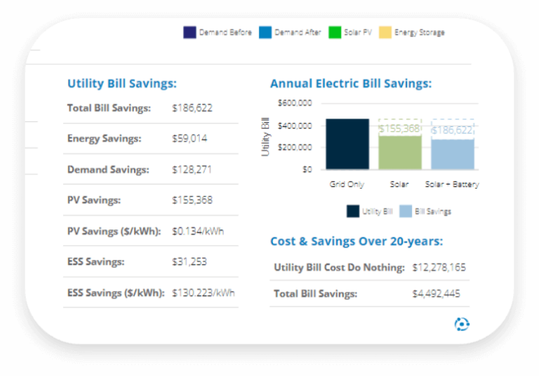Image resolution: width=539 pixels, height=376 pixels.
Task: Select the Solar + Battery bar
Action: [x=453, y=154]
